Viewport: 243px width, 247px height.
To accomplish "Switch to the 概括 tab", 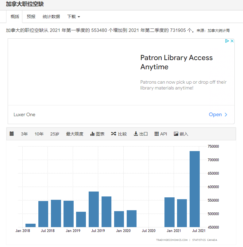I will (15, 17).
